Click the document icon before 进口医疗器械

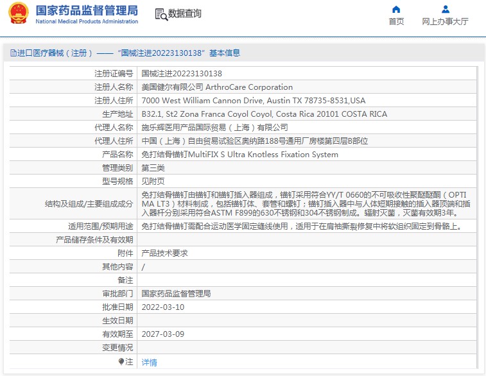click(13, 53)
